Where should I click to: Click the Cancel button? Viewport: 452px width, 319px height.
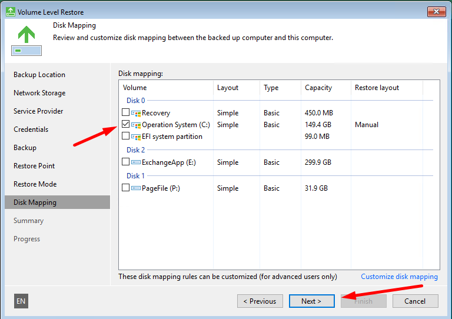click(x=415, y=301)
